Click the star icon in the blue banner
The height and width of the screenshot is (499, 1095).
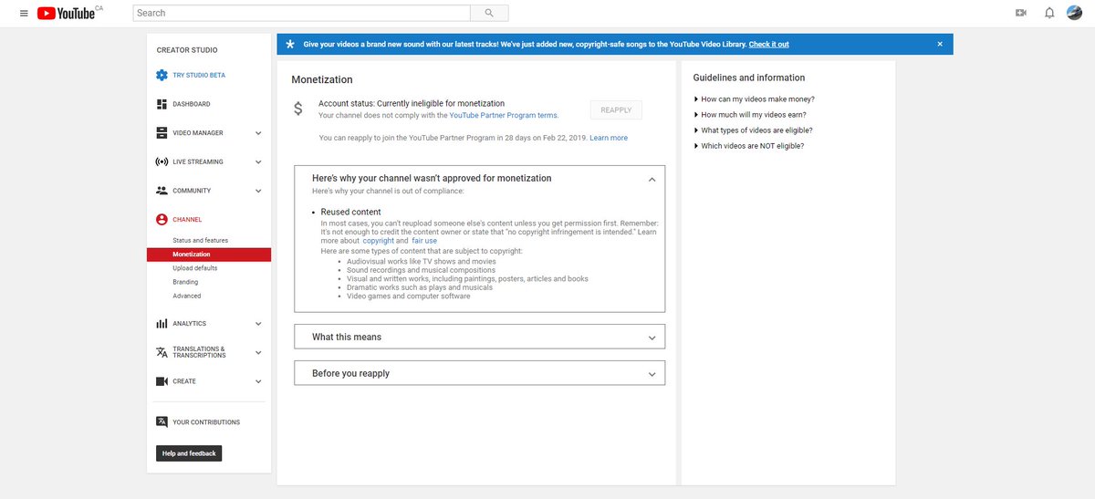tap(290, 44)
